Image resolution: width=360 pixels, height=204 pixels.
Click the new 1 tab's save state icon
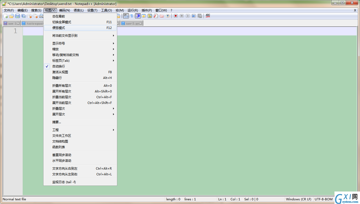coord(5,23)
